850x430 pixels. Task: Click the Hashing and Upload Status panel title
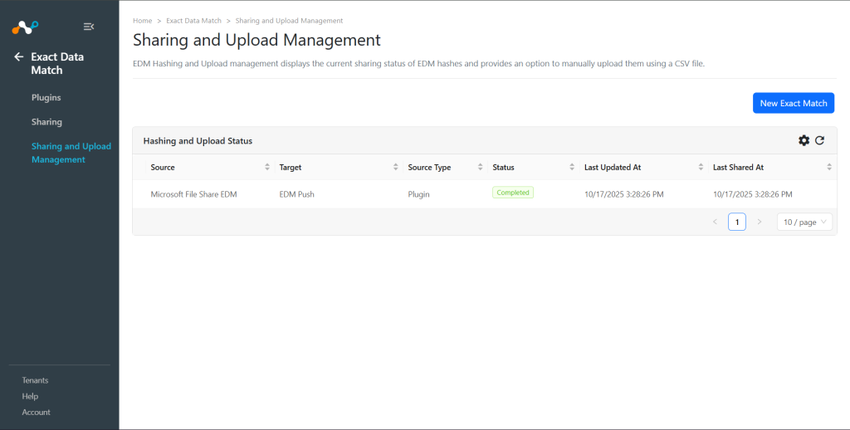coord(198,141)
